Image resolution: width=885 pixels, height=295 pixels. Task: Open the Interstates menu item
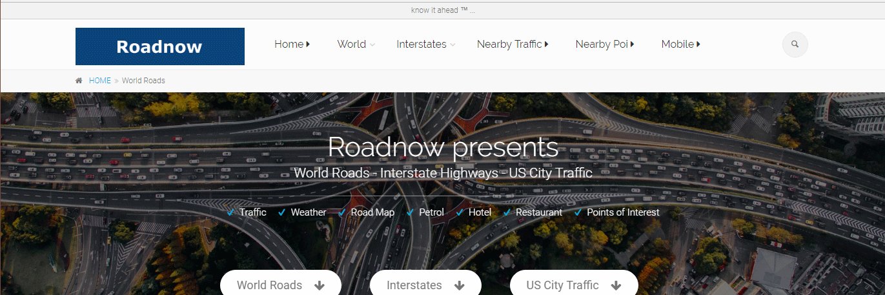click(422, 45)
